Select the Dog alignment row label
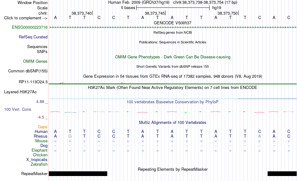Viewport: 297px width, 181px height. point(44,146)
